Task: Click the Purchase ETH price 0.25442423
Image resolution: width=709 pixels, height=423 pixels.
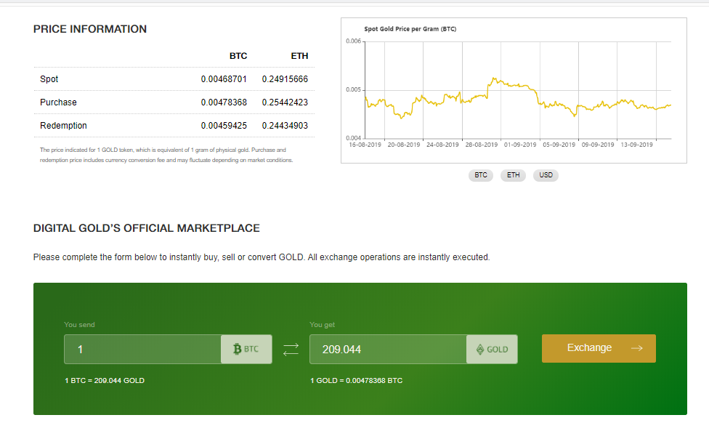Action: coord(285,102)
